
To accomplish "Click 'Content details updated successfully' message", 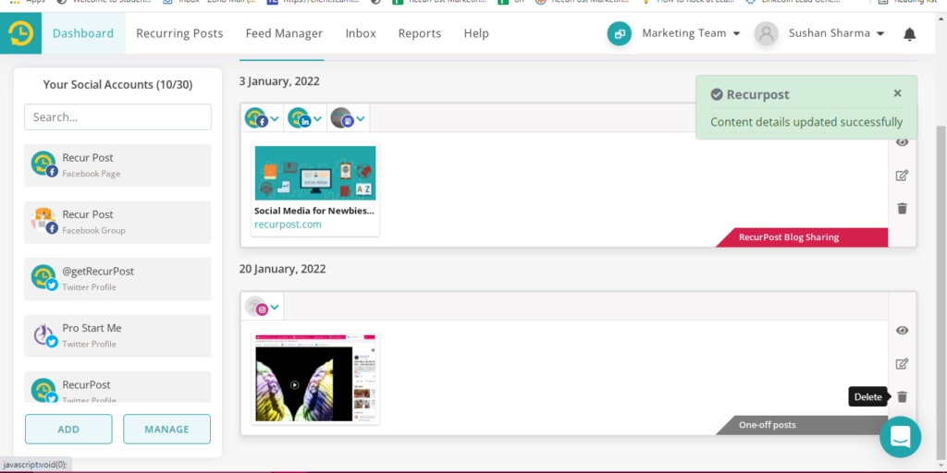I will coord(806,122).
